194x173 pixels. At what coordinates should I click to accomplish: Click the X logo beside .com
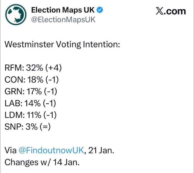(x=159, y=11)
